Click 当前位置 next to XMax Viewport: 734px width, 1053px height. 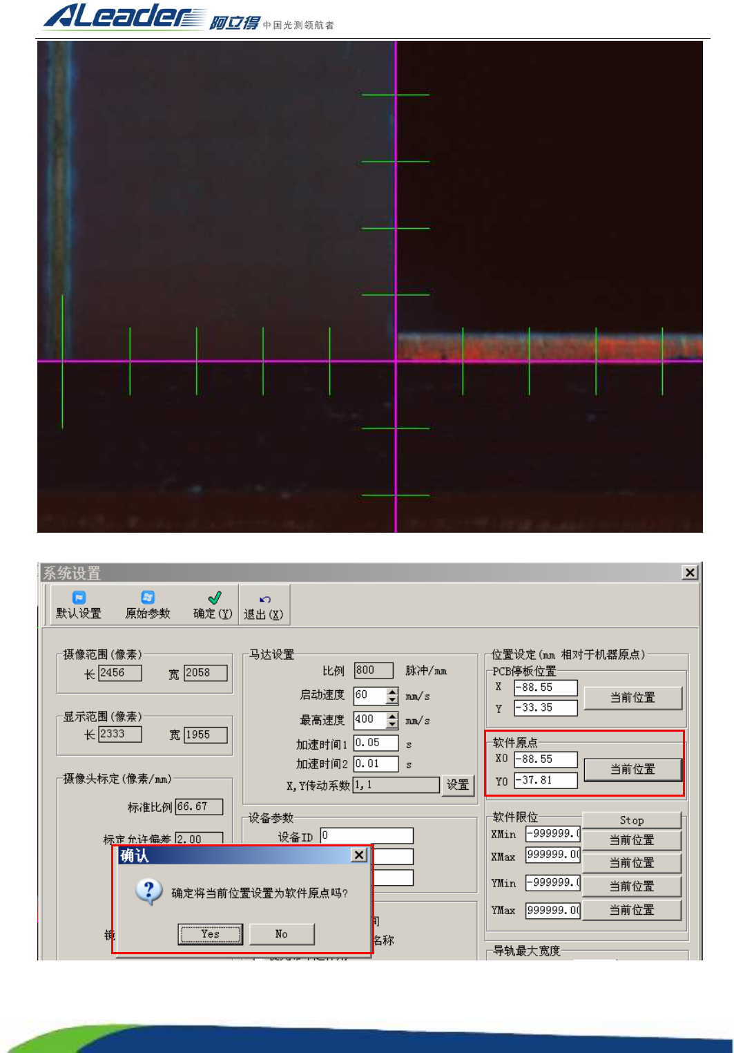(632, 863)
